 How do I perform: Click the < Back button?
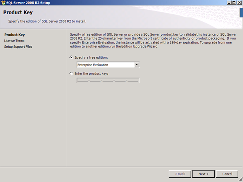click(x=180, y=174)
